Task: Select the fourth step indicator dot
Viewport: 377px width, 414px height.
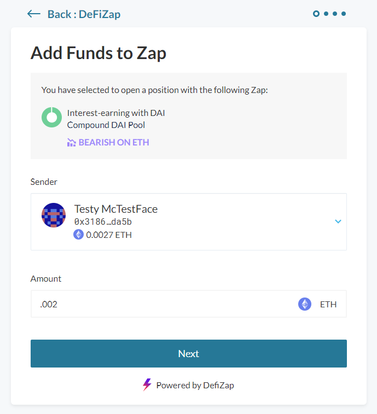Action: (344, 14)
